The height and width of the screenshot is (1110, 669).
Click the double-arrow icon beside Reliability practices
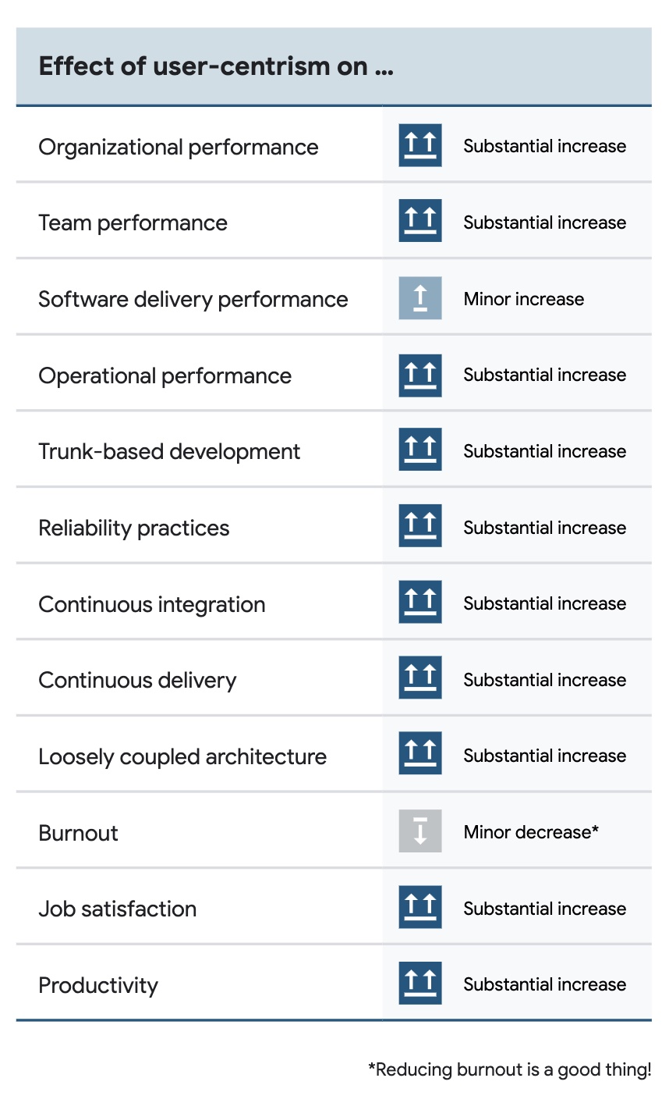pos(420,526)
